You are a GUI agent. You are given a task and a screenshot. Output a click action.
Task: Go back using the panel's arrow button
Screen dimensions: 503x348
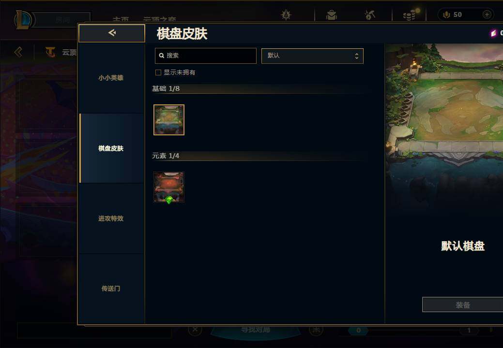[112, 33]
